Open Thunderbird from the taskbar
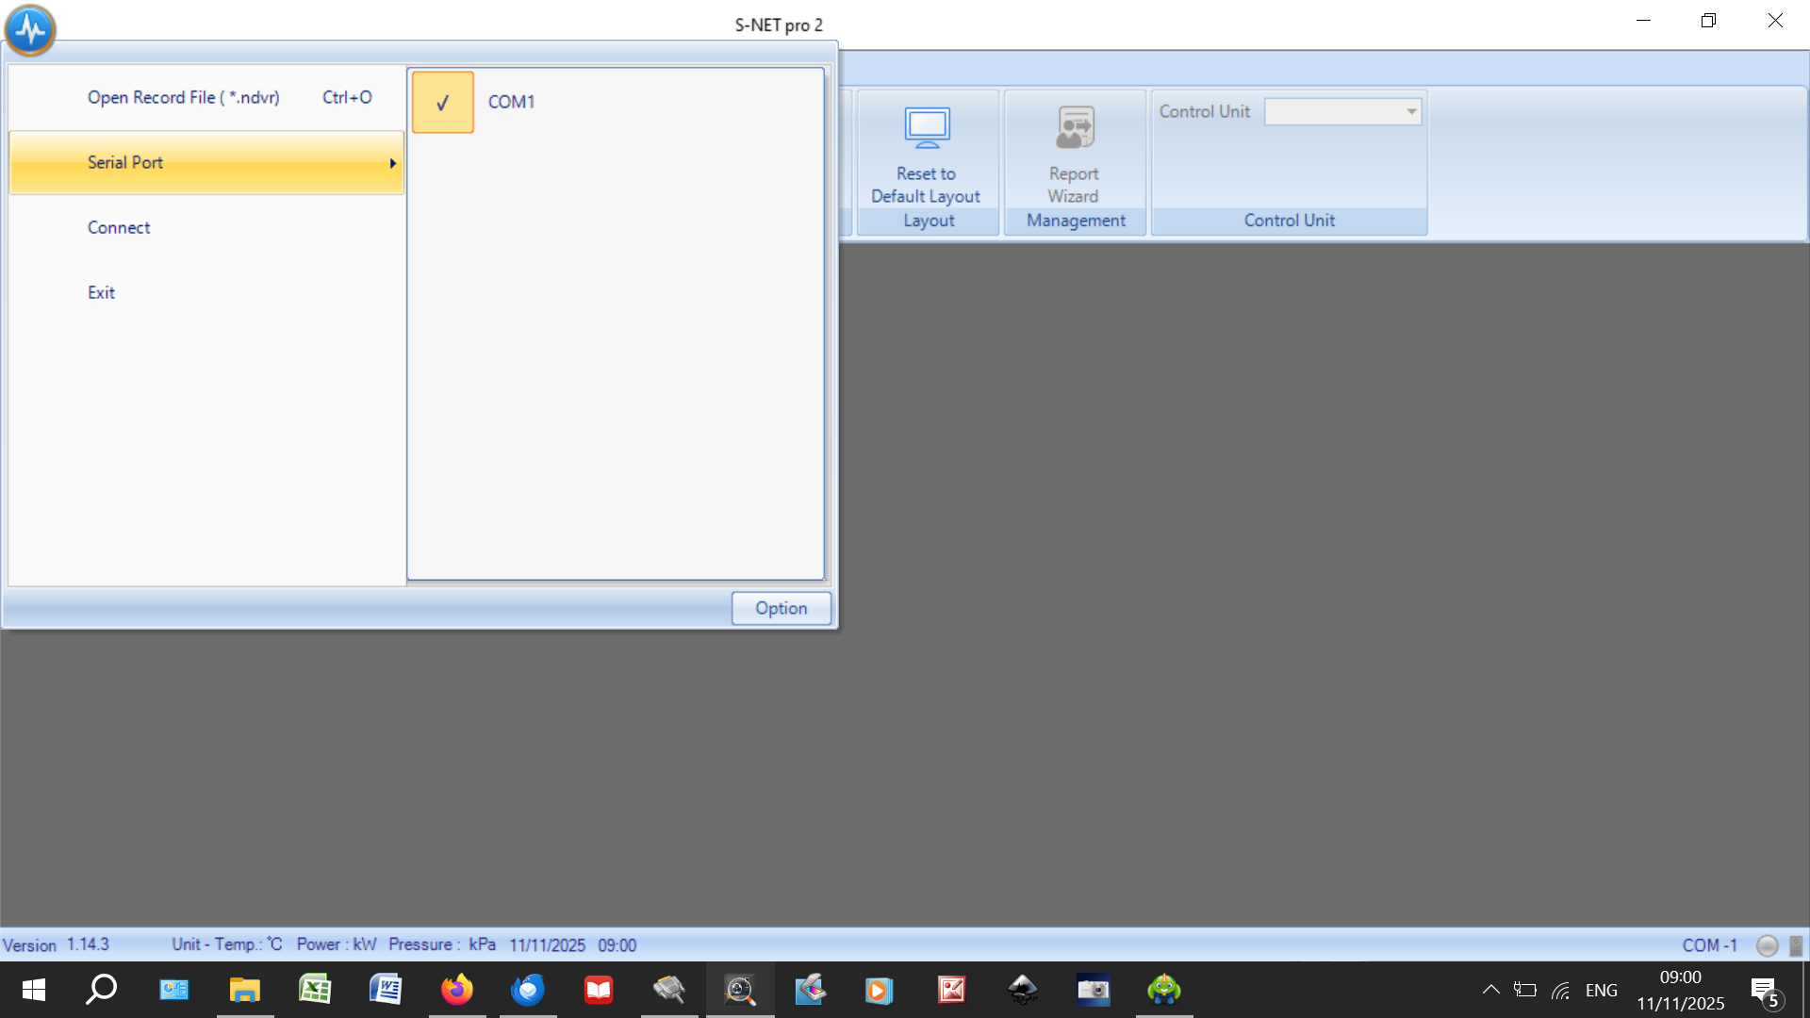The height and width of the screenshot is (1018, 1810). pyautogui.click(x=528, y=990)
